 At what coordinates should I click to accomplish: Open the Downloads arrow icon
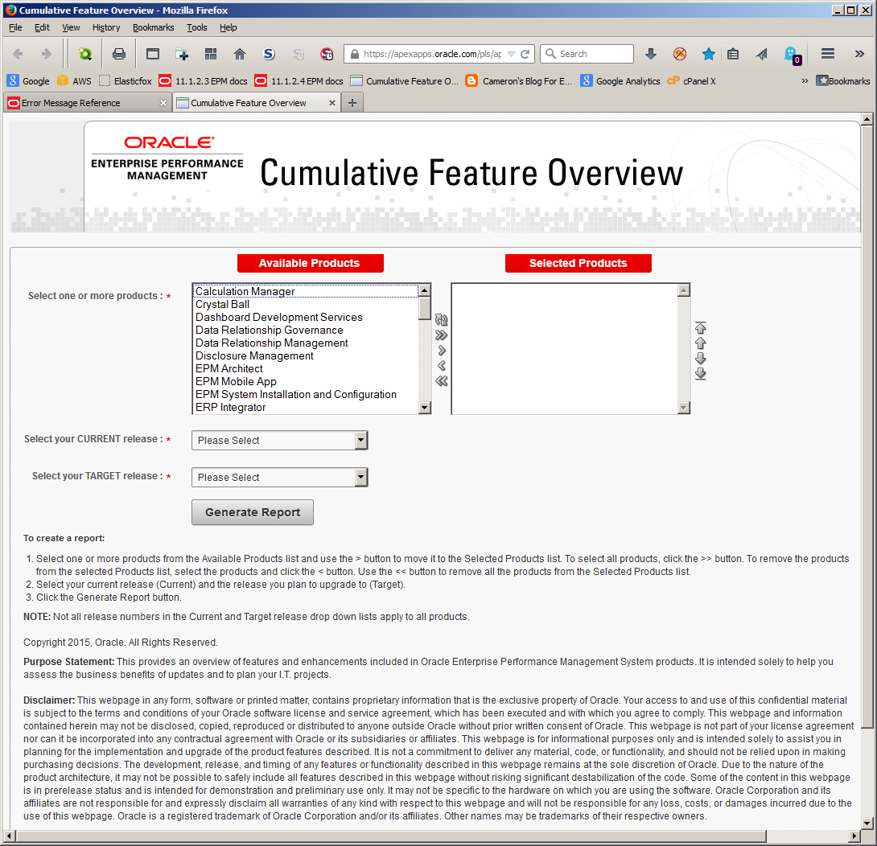pyautogui.click(x=650, y=54)
